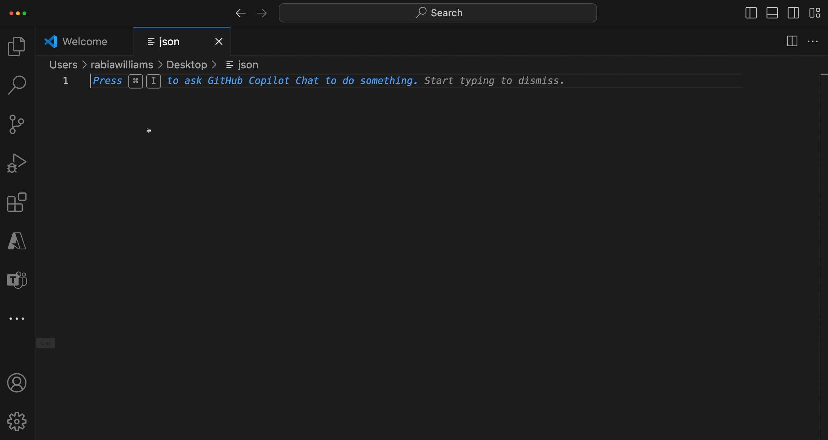Viewport: 828px width, 440px height.
Task: Split the editor to the right
Action: coord(792,41)
